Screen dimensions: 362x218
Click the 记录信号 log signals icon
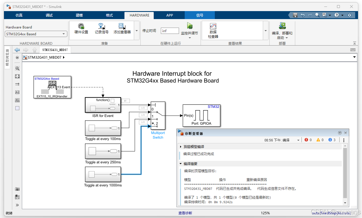pyautogui.click(x=101, y=26)
